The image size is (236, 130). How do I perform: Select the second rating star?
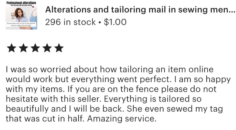23,48
